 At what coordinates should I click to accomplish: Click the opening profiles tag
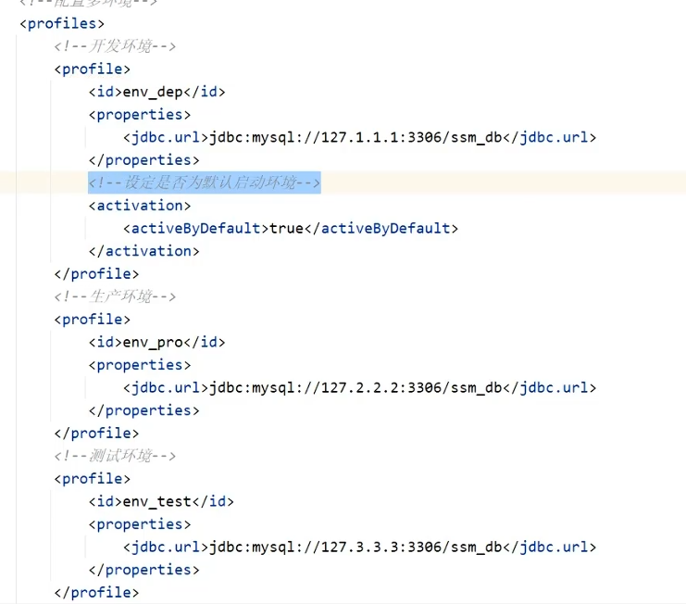pos(62,24)
